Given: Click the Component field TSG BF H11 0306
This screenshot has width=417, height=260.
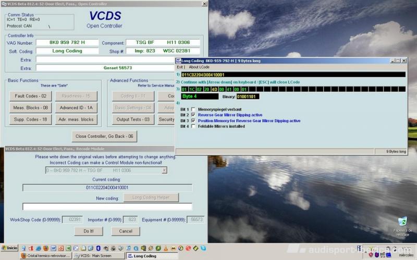Looking at the screenshot, I should pos(163,43).
